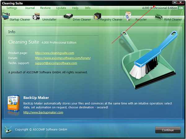Switch language using the EN indicator

180,8
